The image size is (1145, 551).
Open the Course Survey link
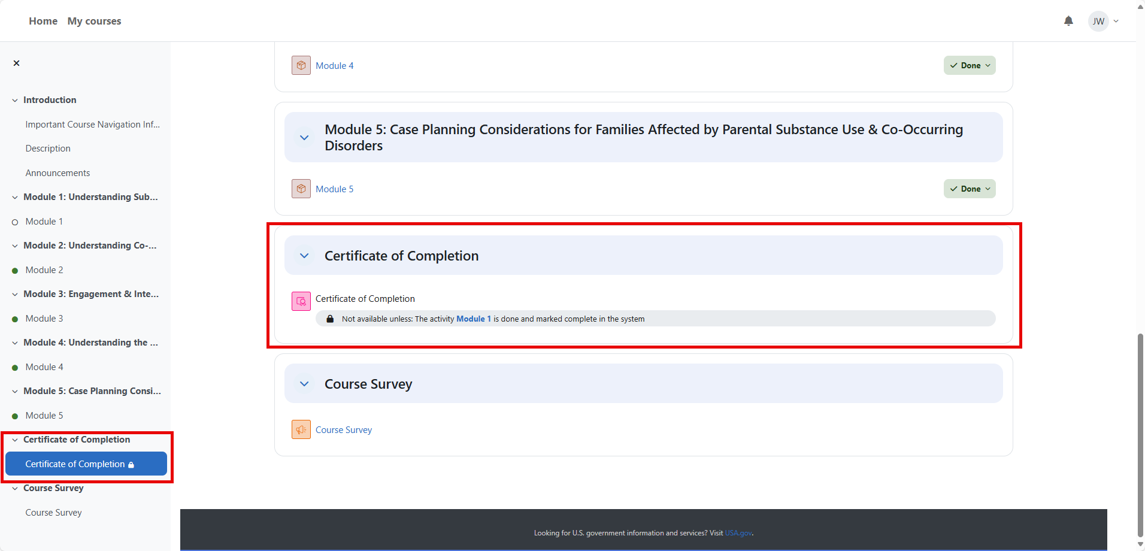(x=344, y=430)
